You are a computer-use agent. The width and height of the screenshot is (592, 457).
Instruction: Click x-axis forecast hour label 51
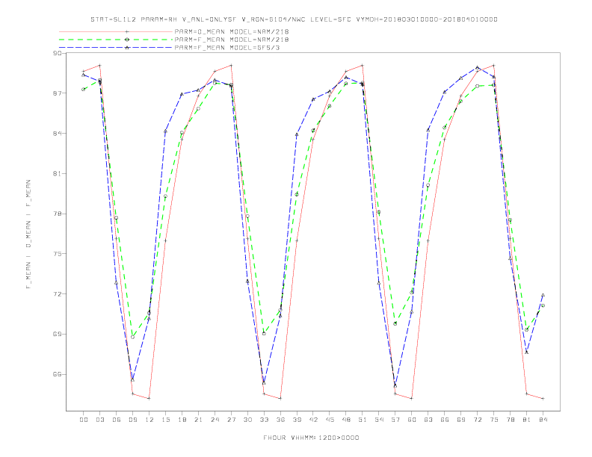(363, 420)
